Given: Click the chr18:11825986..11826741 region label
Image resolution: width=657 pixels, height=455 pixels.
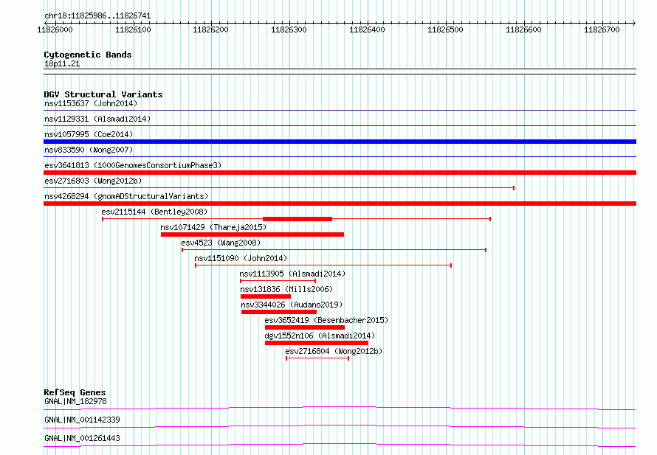Looking at the screenshot, I should tap(97, 15).
